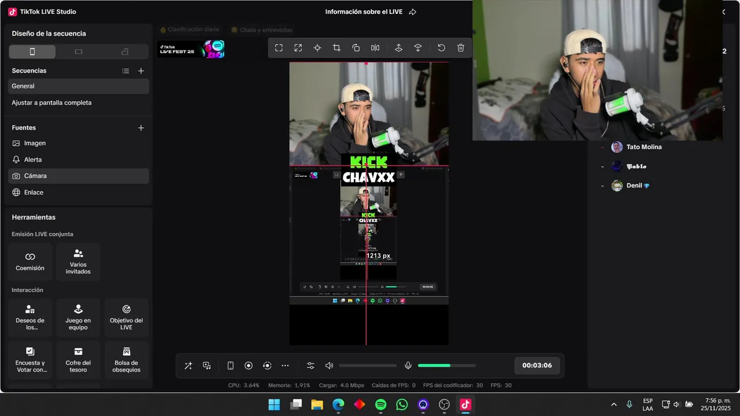This screenshot has width=740, height=416.
Task: Select portrait phone layout
Action: tap(32, 52)
